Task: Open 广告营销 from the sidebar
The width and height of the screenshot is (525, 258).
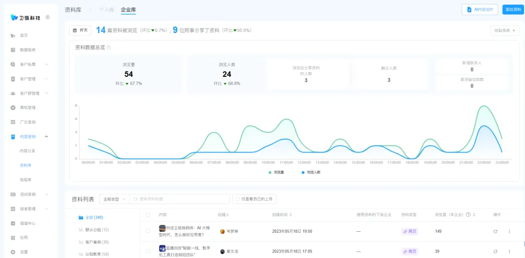Action: point(27,122)
